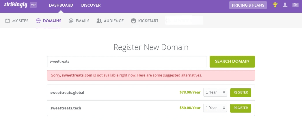This screenshot has height=123, width=302.
Task: View Pricing & Plans
Action: [248, 5]
